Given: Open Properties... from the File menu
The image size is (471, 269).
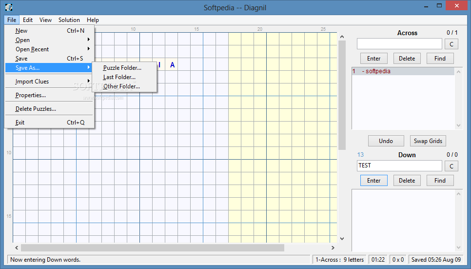Looking at the screenshot, I should click(50, 95).
